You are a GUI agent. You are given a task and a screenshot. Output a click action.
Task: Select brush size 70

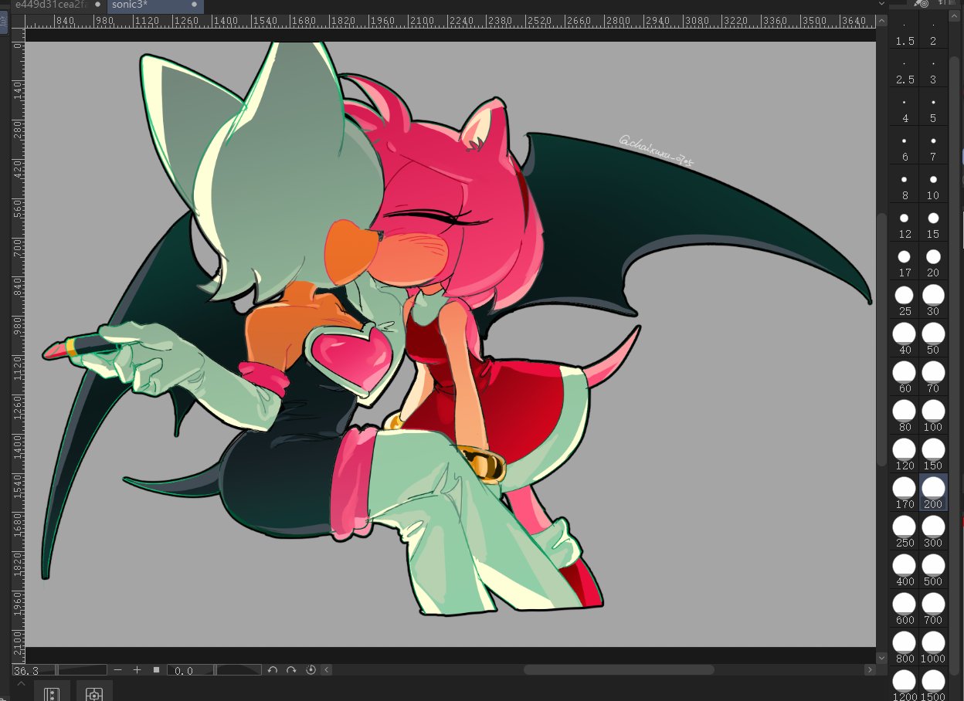933,377
